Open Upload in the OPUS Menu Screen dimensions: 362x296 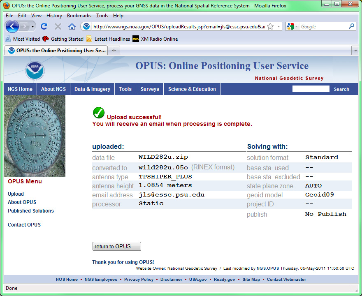[16, 194]
